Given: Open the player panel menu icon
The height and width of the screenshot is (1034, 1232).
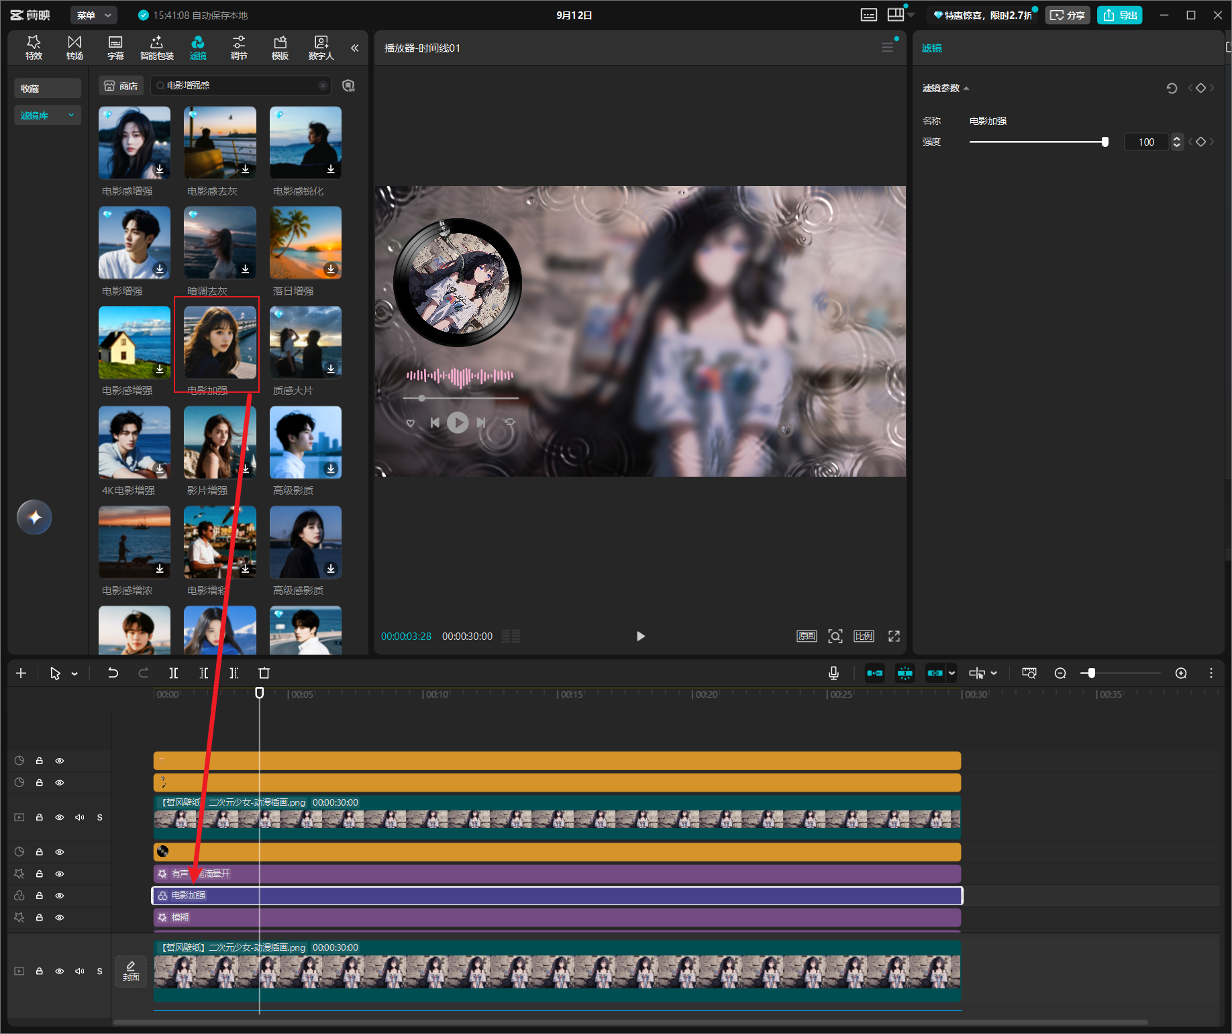Looking at the screenshot, I should tap(887, 48).
